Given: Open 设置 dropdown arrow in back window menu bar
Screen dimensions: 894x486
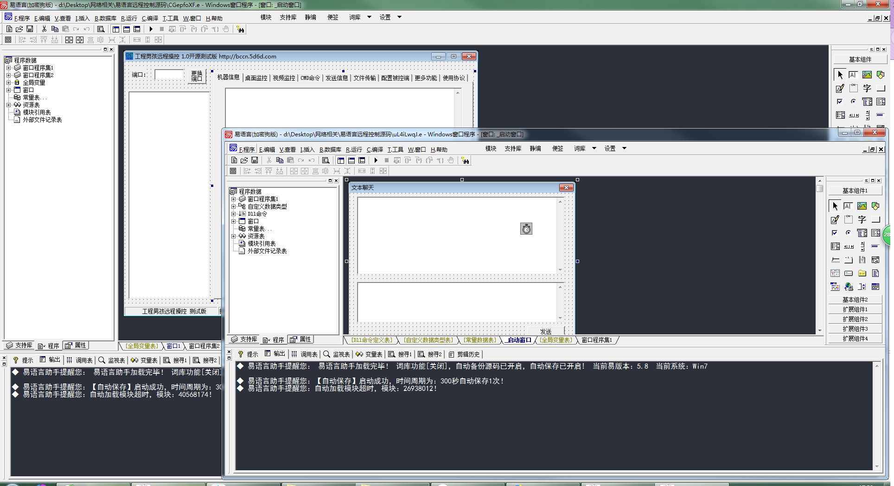Looking at the screenshot, I should (399, 17).
